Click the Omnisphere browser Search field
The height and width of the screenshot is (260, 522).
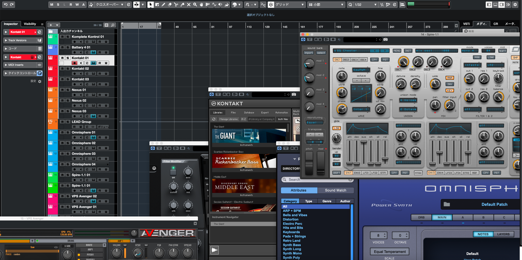pyautogui.click(x=317, y=179)
